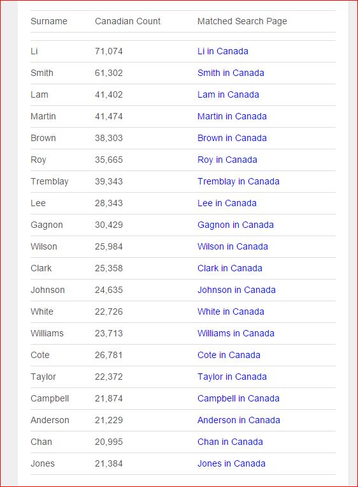The width and height of the screenshot is (358, 487).
Task: Select Roy in Canada link
Action: point(227,160)
